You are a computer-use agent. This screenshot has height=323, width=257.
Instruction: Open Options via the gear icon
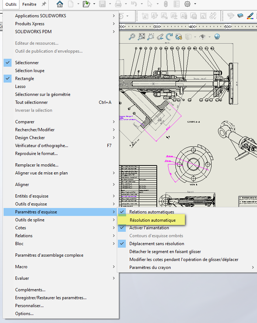(187, 4)
